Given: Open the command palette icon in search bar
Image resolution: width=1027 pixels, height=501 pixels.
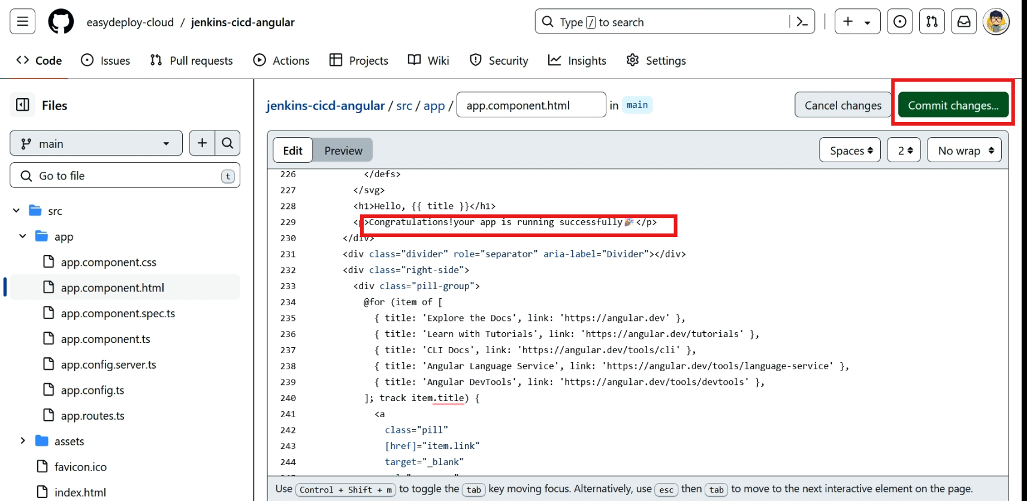Looking at the screenshot, I should click(802, 22).
